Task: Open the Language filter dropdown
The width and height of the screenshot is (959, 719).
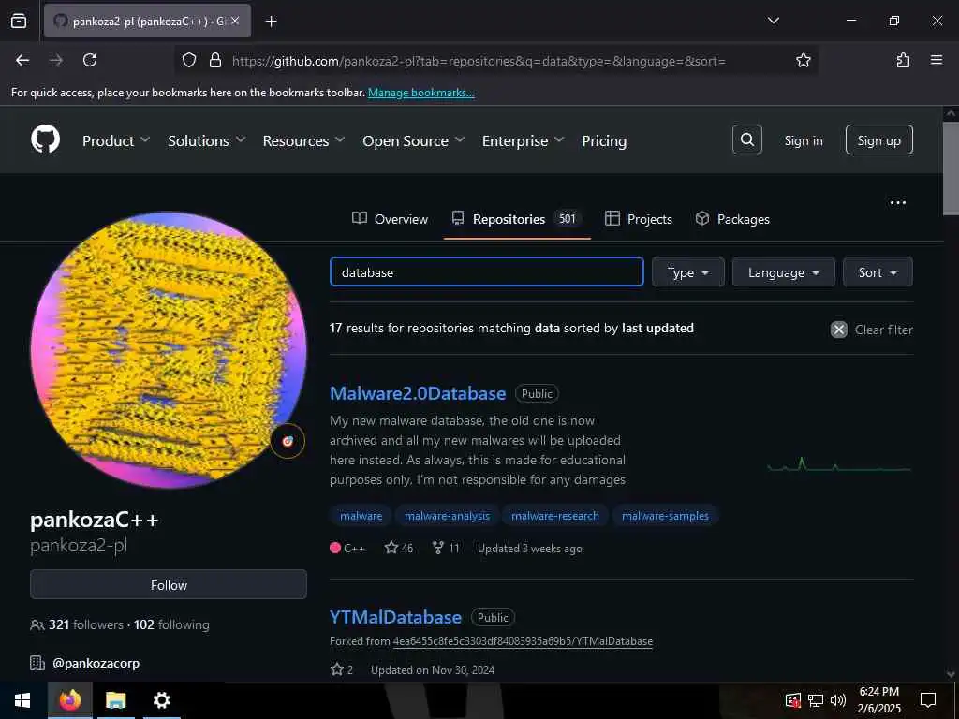Action: tap(784, 272)
